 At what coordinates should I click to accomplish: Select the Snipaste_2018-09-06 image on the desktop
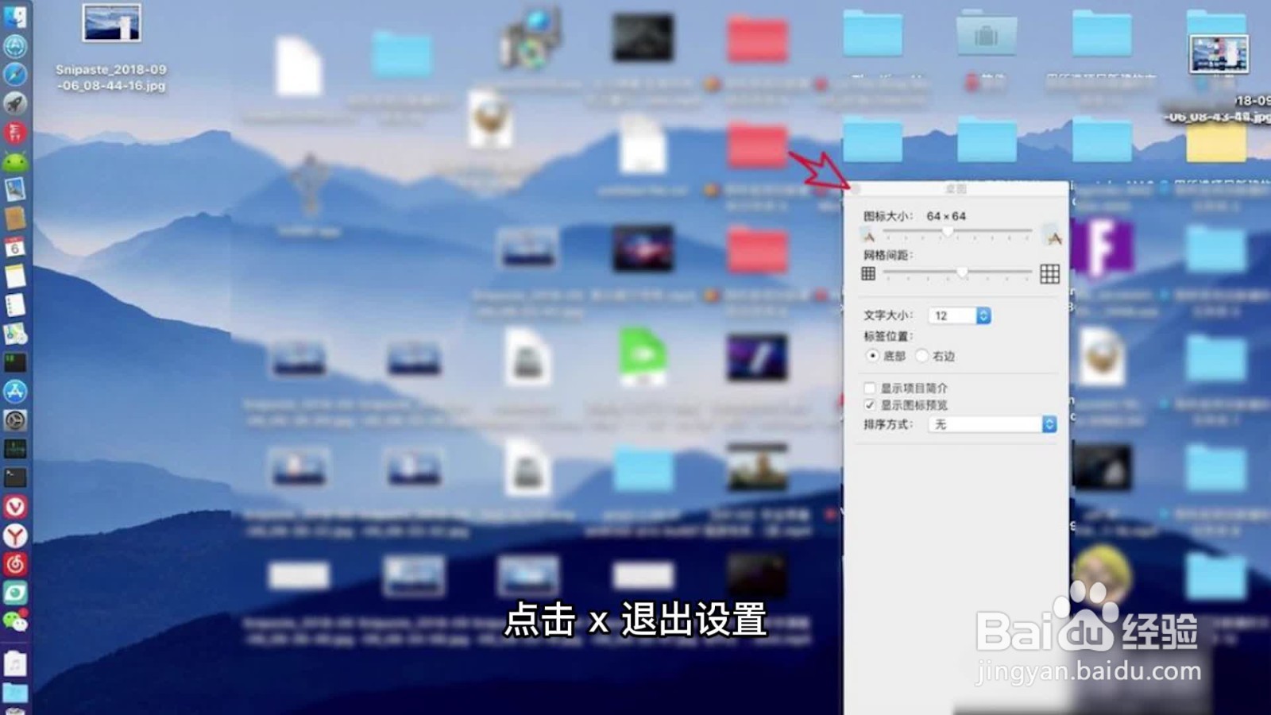click(x=111, y=24)
